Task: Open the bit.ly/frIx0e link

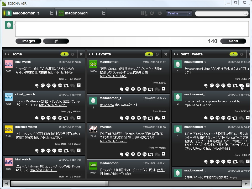Action: tap(60, 72)
